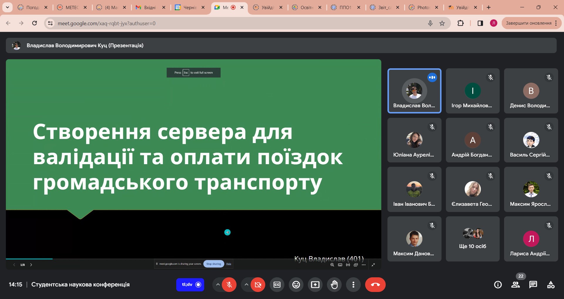Select Владислав Вол... participant tile
The width and height of the screenshot is (564, 299).
click(414, 91)
